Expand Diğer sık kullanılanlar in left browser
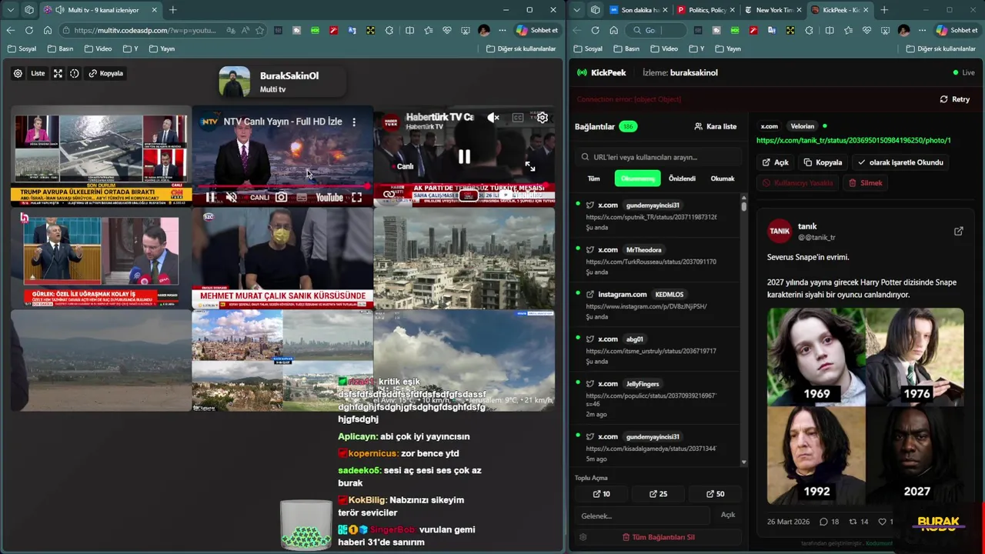Screen dimensions: 985x554 pyautogui.click(x=521, y=48)
